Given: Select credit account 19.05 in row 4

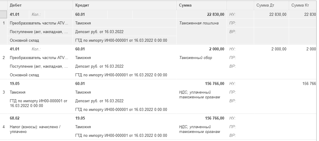Looking at the screenshot, I should (80, 118).
